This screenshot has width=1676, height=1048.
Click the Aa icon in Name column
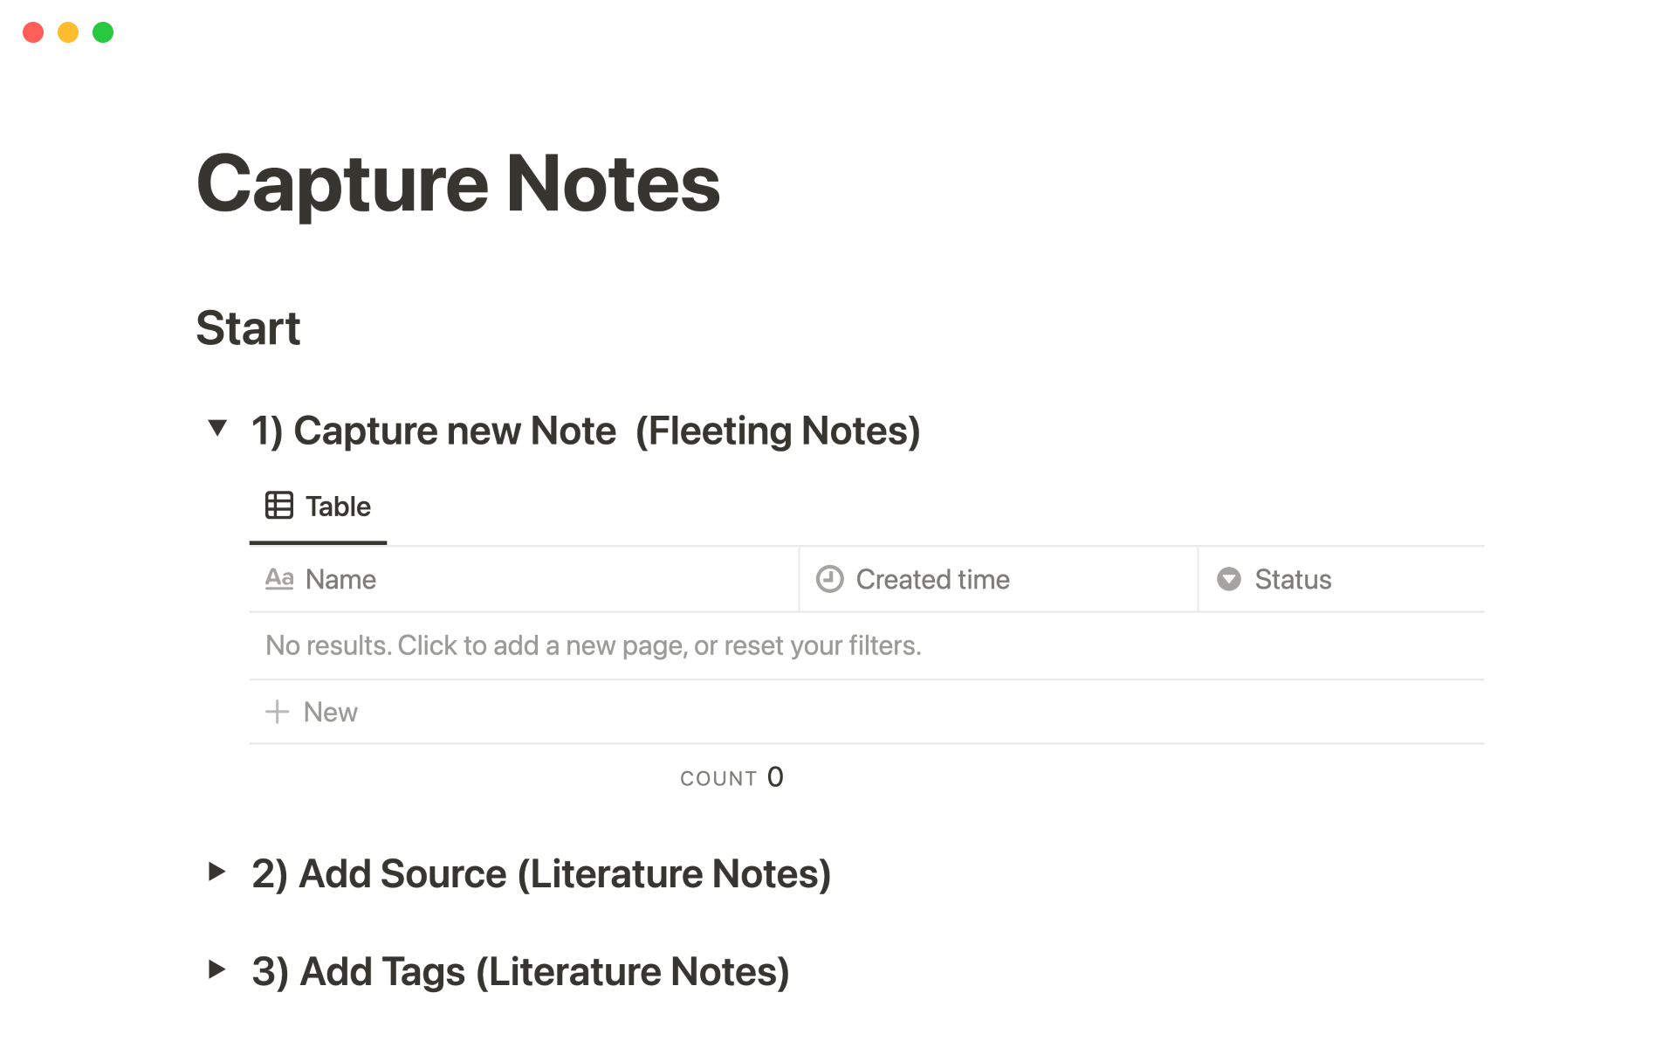[x=279, y=579]
